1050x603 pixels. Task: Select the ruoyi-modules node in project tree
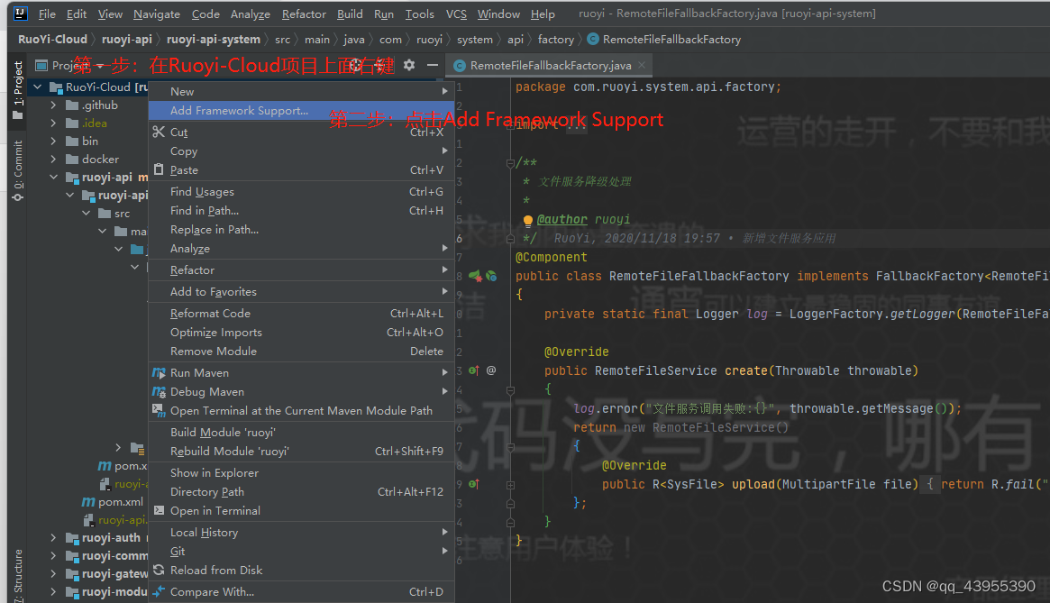click(x=114, y=591)
